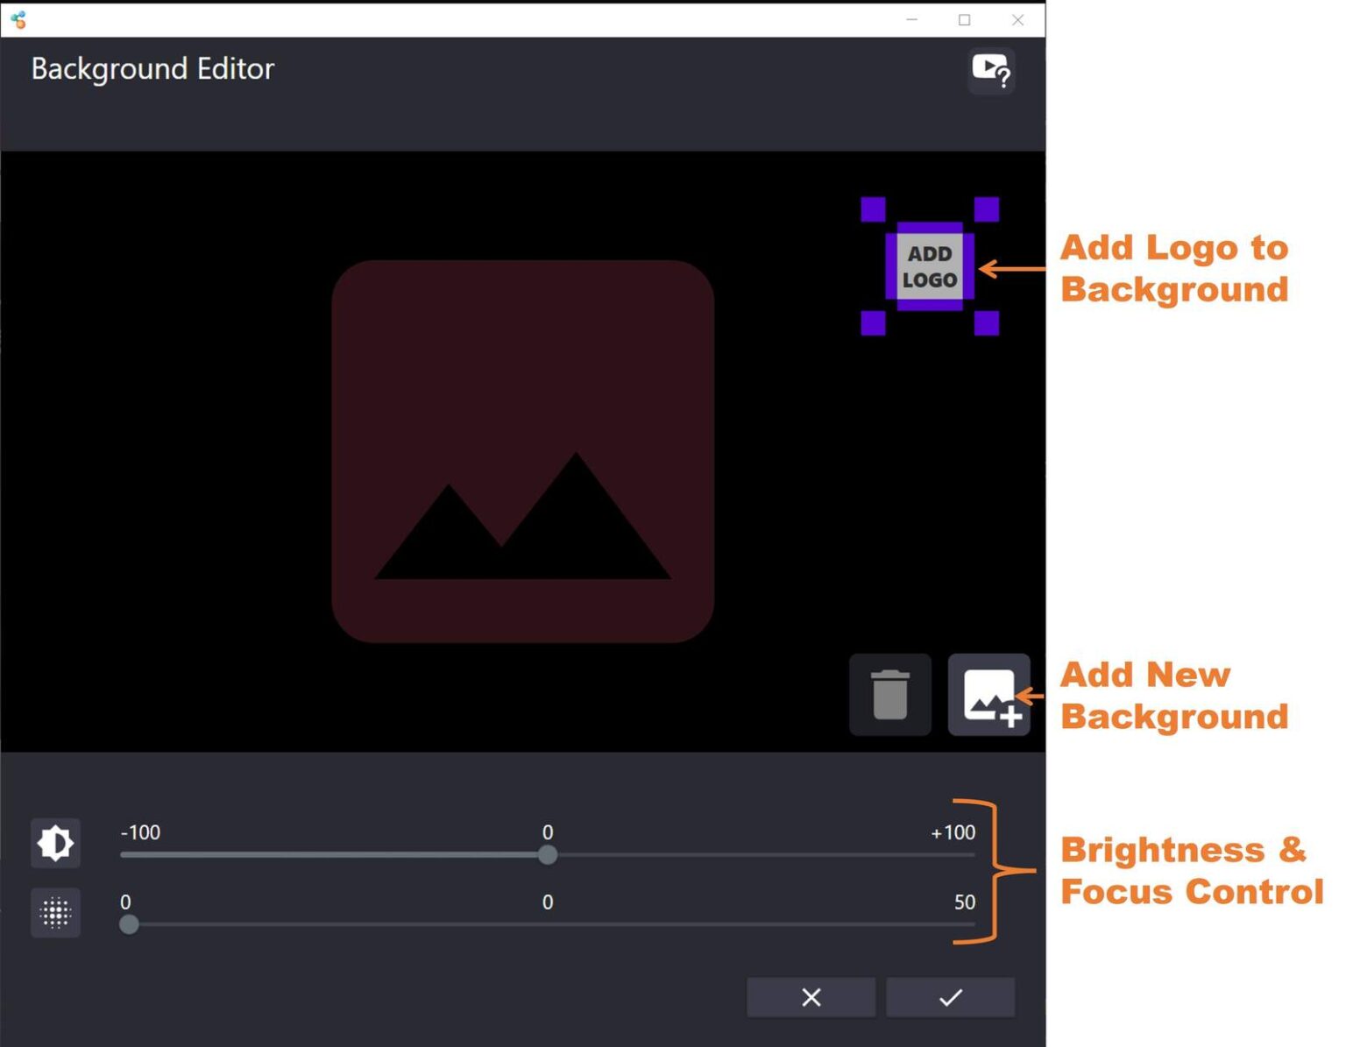Click the 0 marker above the focus slider
This screenshot has height=1047, width=1346.
tap(549, 902)
